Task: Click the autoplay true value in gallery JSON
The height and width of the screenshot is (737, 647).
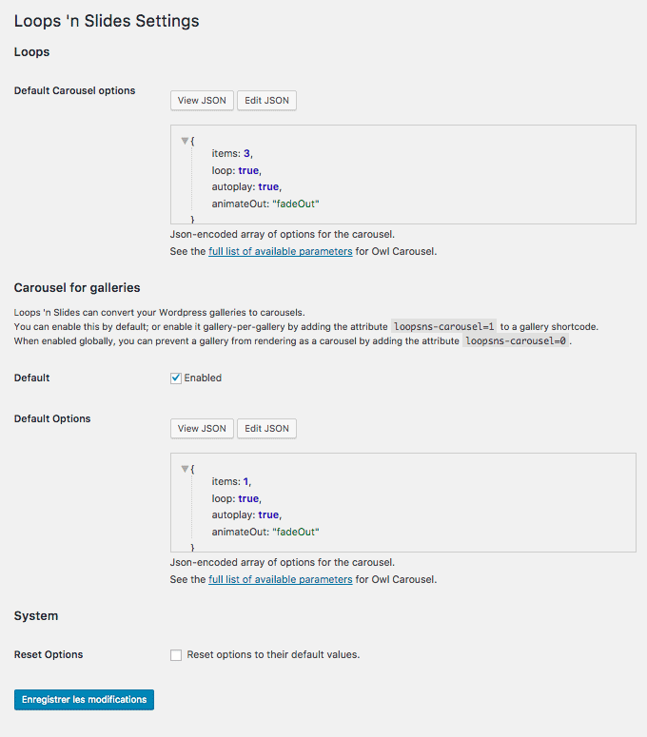Action: [268, 514]
